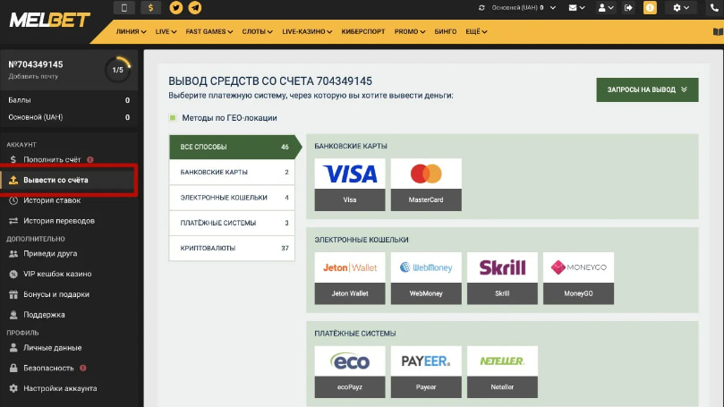Open Поддержка in sidebar
The image size is (724, 407).
pyautogui.click(x=69, y=314)
